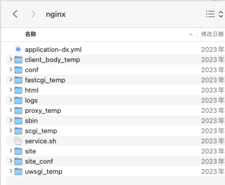Expand the proxy_temp folder
225x185 pixels.
pyautogui.click(x=11, y=110)
